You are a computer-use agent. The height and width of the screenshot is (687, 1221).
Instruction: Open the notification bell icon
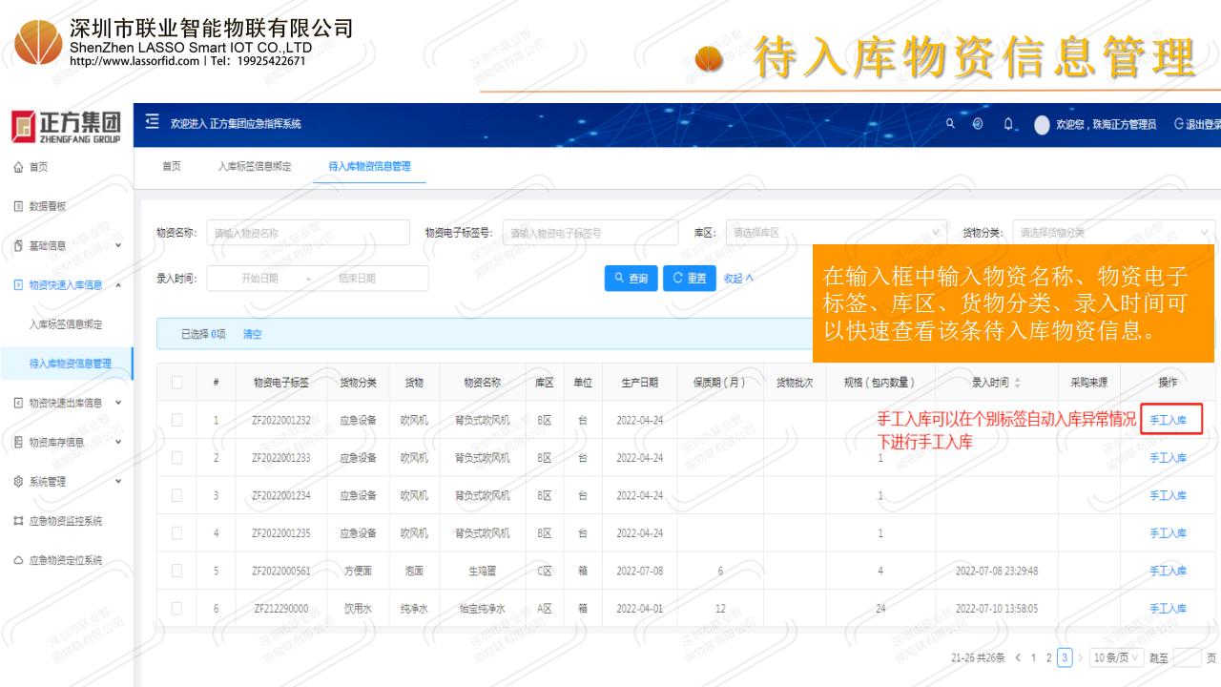pyautogui.click(x=1006, y=124)
